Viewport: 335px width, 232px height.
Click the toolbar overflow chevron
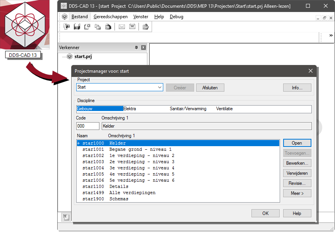[x=331, y=36]
